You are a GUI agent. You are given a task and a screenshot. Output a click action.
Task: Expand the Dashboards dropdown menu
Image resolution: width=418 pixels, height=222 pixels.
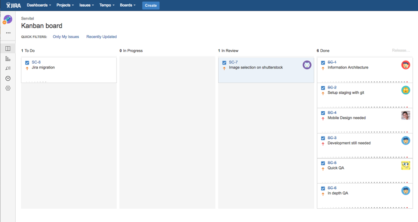point(39,5)
